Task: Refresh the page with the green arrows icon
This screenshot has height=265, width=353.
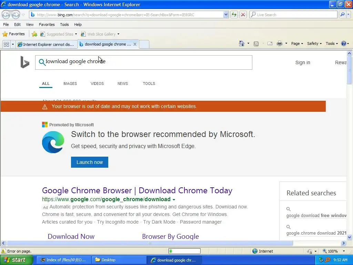Action: coord(234,14)
